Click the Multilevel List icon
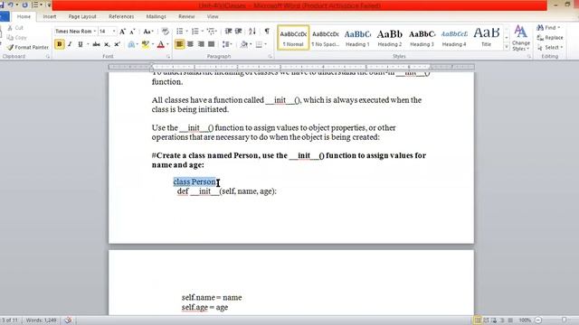The image size is (579, 325). click(x=211, y=31)
